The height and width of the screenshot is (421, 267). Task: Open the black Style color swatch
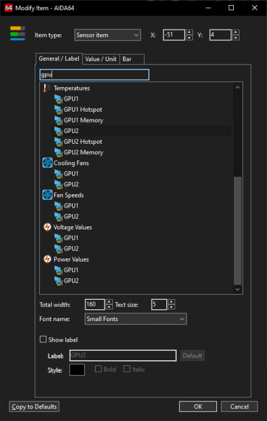point(77,370)
